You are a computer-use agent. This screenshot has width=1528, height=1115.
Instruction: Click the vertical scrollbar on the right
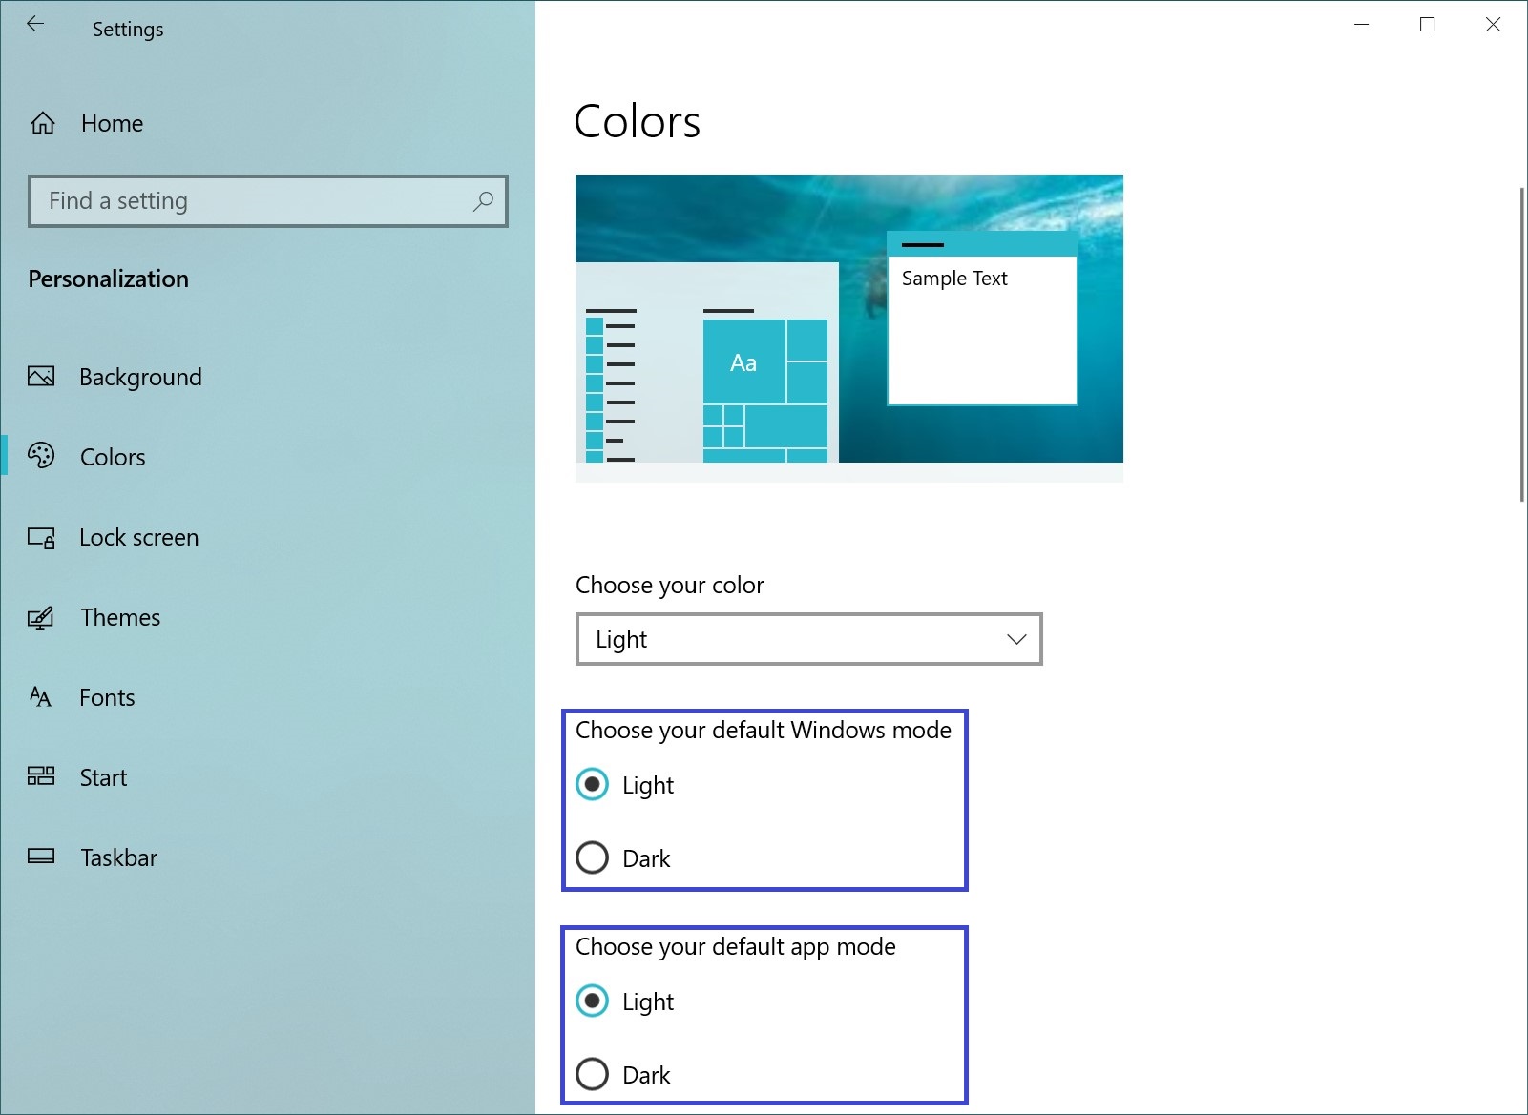pos(1521,343)
